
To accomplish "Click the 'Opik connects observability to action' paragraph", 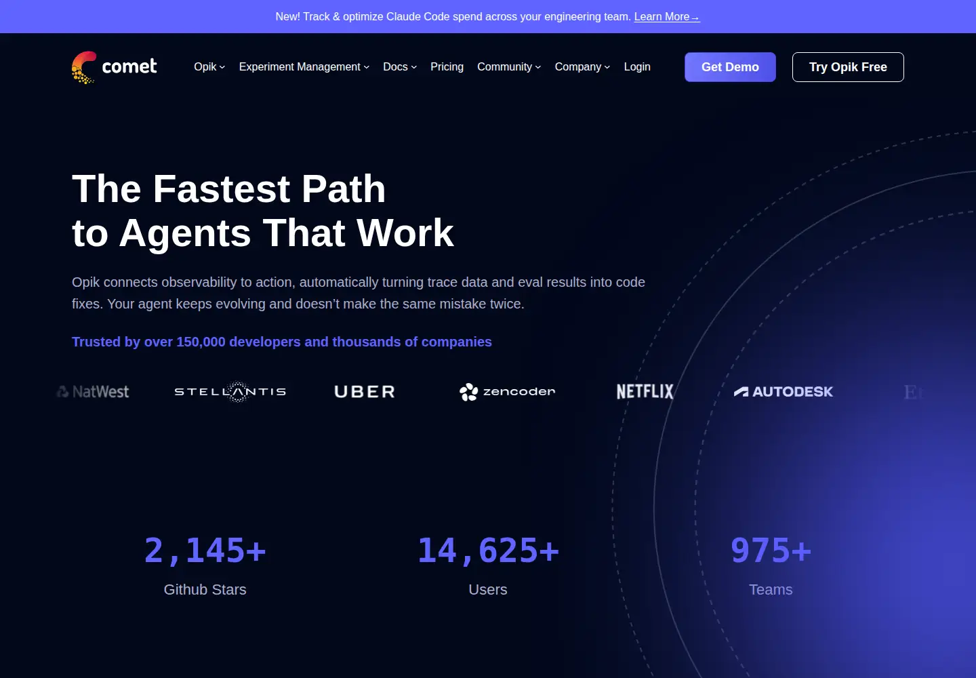I will (359, 293).
